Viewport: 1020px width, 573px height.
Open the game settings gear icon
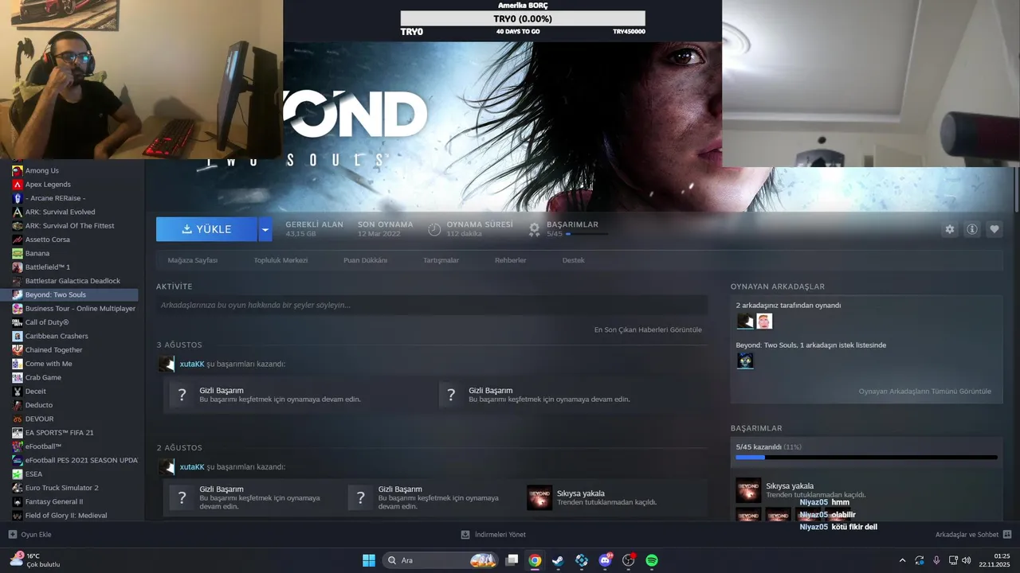949,229
